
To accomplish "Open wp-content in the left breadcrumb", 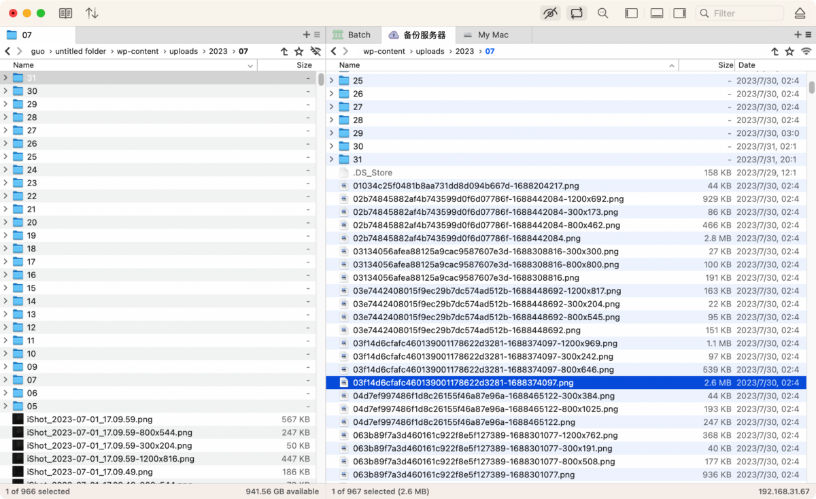I will [137, 51].
